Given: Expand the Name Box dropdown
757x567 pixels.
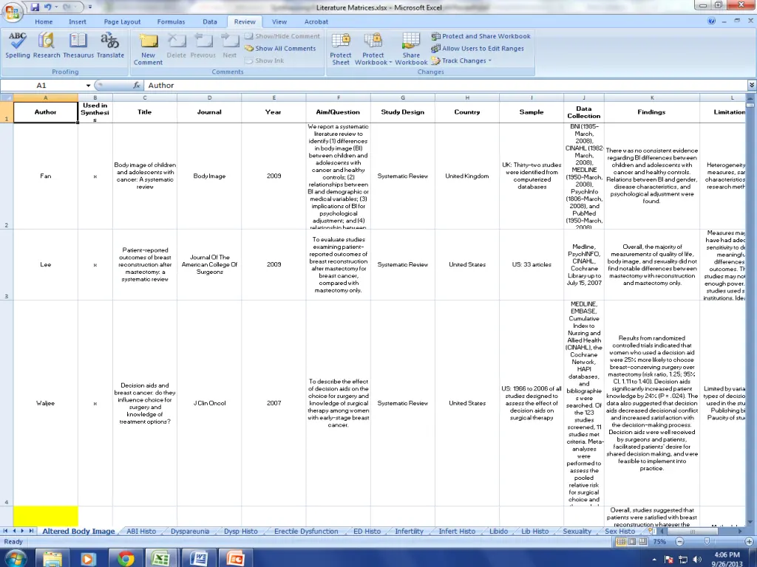Looking at the screenshot, I should click(89, 86).
